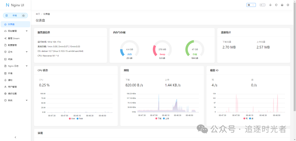This screenshot has height=141, width=296.
Task: Open 配置管理 in the sidebar
Action: pos(12,45)
